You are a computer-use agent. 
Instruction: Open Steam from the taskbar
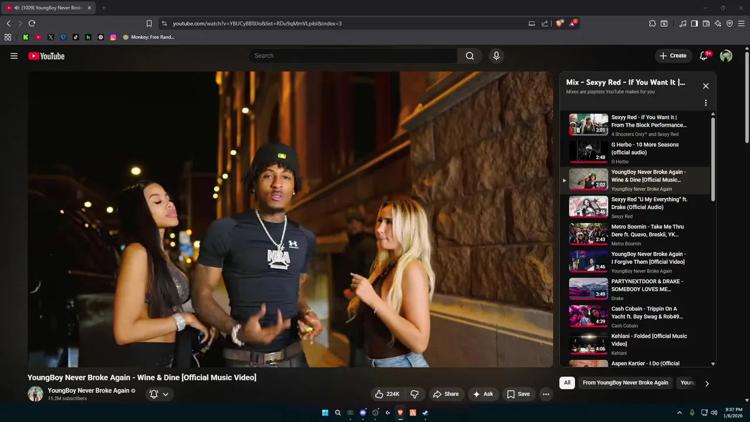pos(425,413)
